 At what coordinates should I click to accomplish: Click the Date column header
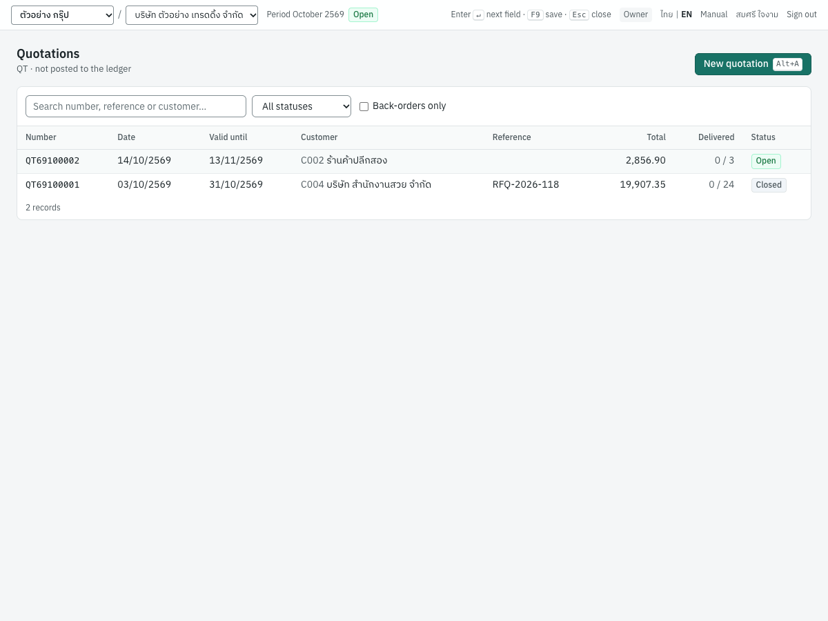click(126, 137)
